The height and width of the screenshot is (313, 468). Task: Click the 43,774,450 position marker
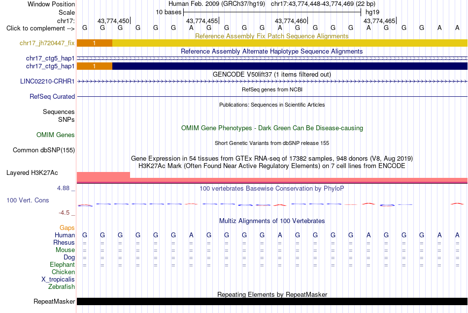[x=113, y=21]
